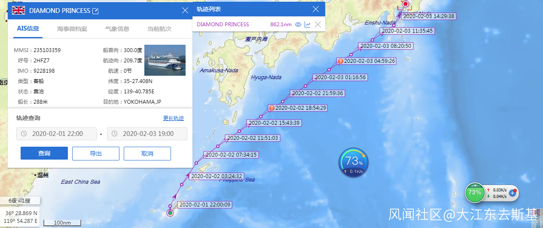Open the track chart icon in track list
The width and height of the screenshot is (543, 228).
(308, 25)
